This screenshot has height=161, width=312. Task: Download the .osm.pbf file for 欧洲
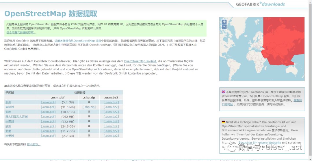[x=48, y=126]
